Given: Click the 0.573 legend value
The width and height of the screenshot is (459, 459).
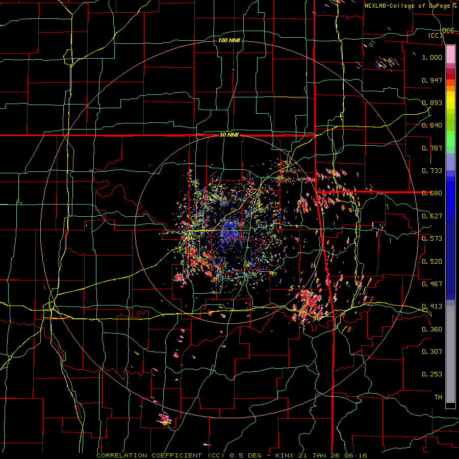Looking at the screenshot, I should pos(432,239).
